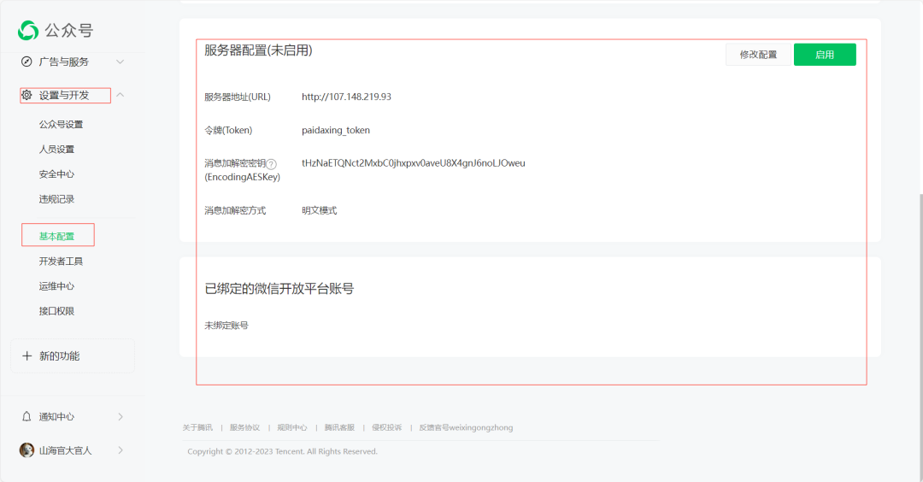Click the green 启用 button
Screen dimensions: 923x482
coord(825,55)
